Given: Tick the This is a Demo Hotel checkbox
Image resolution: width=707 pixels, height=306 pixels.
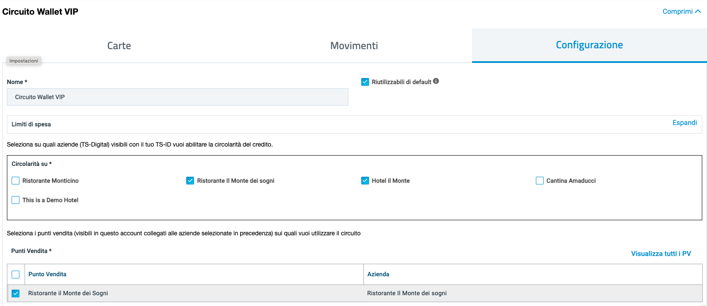Looking at the screenshot, I should point(16,200).
